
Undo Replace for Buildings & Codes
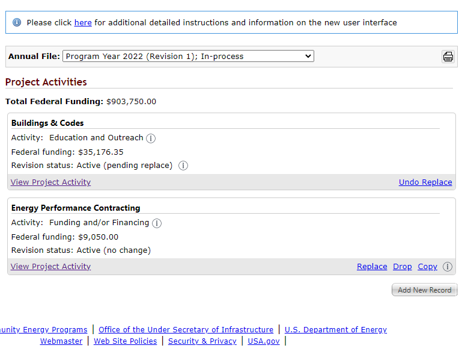(425, 182)
